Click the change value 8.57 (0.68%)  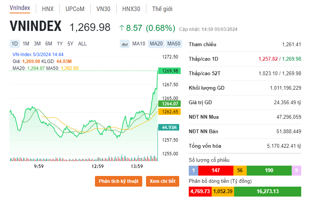click(x=147, y=28)
